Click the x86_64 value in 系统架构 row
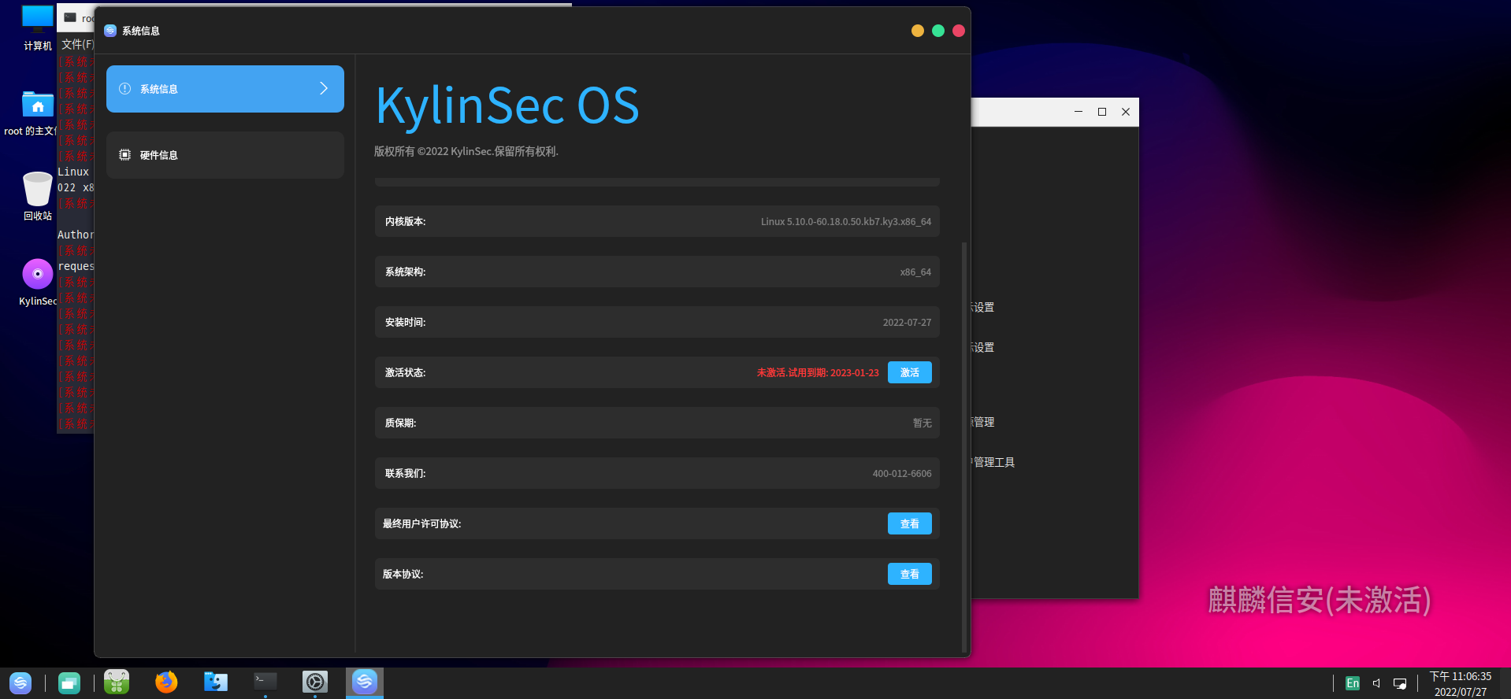 tap(915, 272)
